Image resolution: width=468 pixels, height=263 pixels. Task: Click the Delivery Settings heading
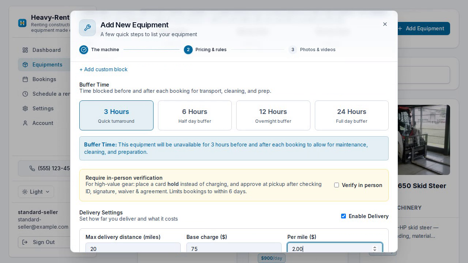click(x=101, y=213)
